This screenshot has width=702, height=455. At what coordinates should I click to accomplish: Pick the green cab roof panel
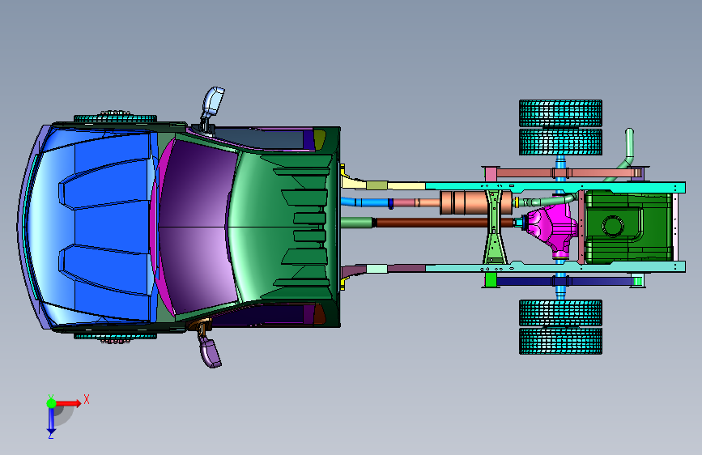[282, 226]
